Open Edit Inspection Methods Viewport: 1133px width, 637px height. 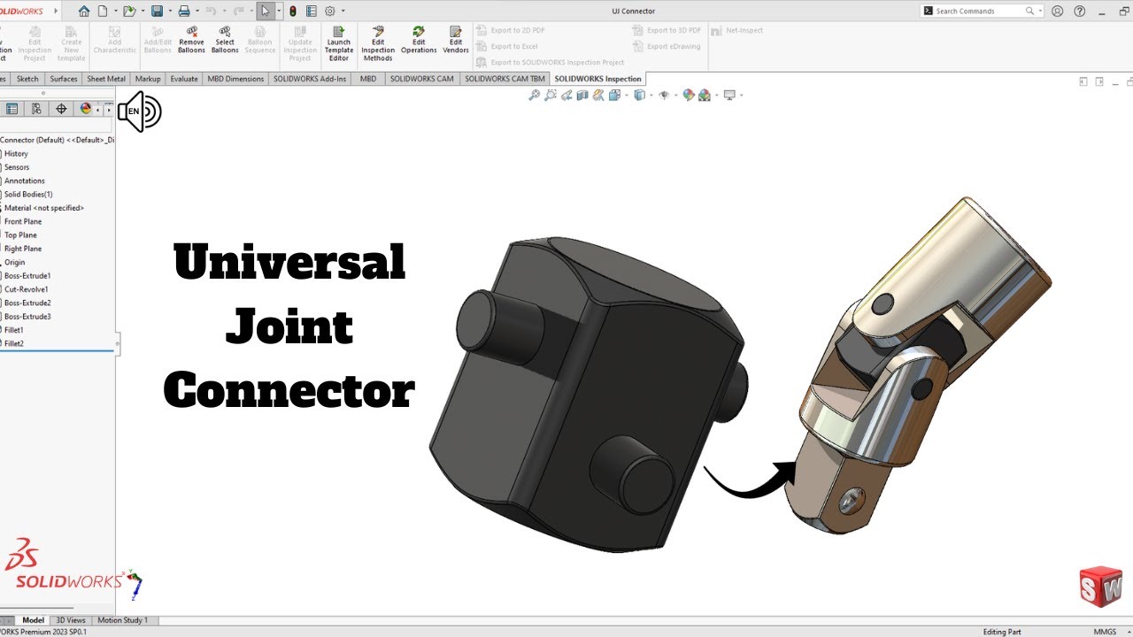point(378,43)
